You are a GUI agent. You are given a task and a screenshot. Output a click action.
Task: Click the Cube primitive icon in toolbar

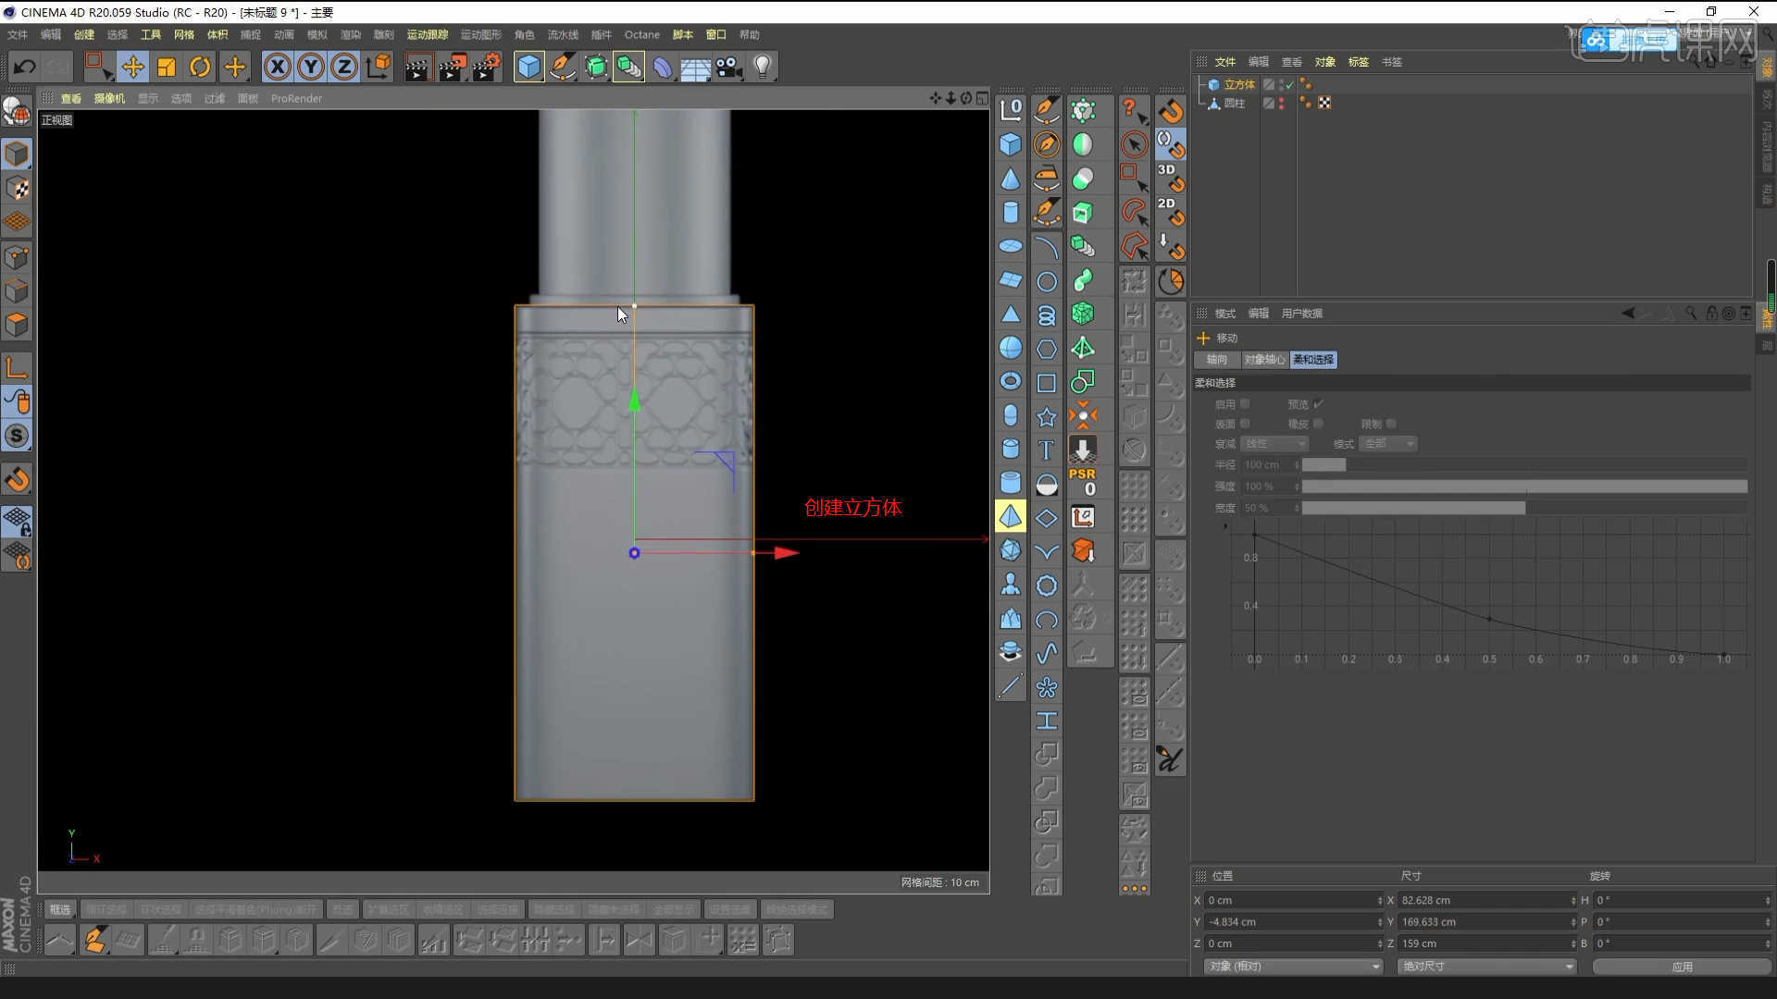[528, 67]
